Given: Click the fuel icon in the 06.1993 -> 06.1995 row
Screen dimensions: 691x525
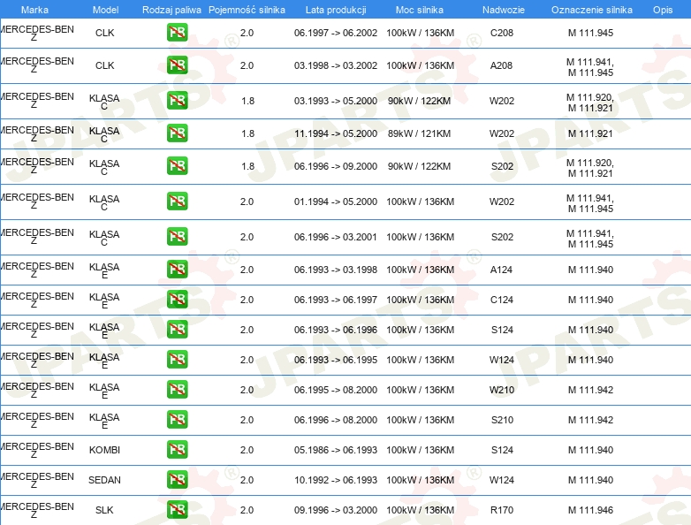Looking at the screenshot, I should [177, 359].
